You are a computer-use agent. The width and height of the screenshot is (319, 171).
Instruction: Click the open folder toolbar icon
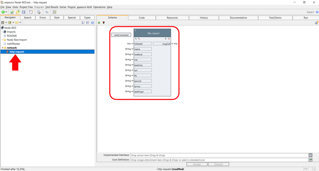pyautogui.click(x=18, y=12)
